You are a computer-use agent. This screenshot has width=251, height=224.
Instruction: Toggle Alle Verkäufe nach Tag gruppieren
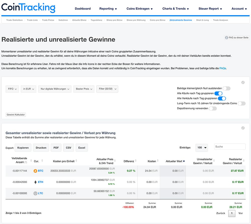pos(222,98)
